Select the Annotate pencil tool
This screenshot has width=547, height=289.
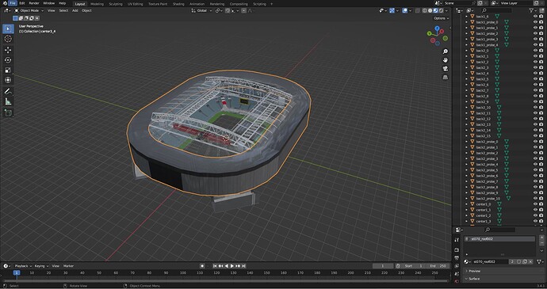pyautogui.click(x=8, y=91)
